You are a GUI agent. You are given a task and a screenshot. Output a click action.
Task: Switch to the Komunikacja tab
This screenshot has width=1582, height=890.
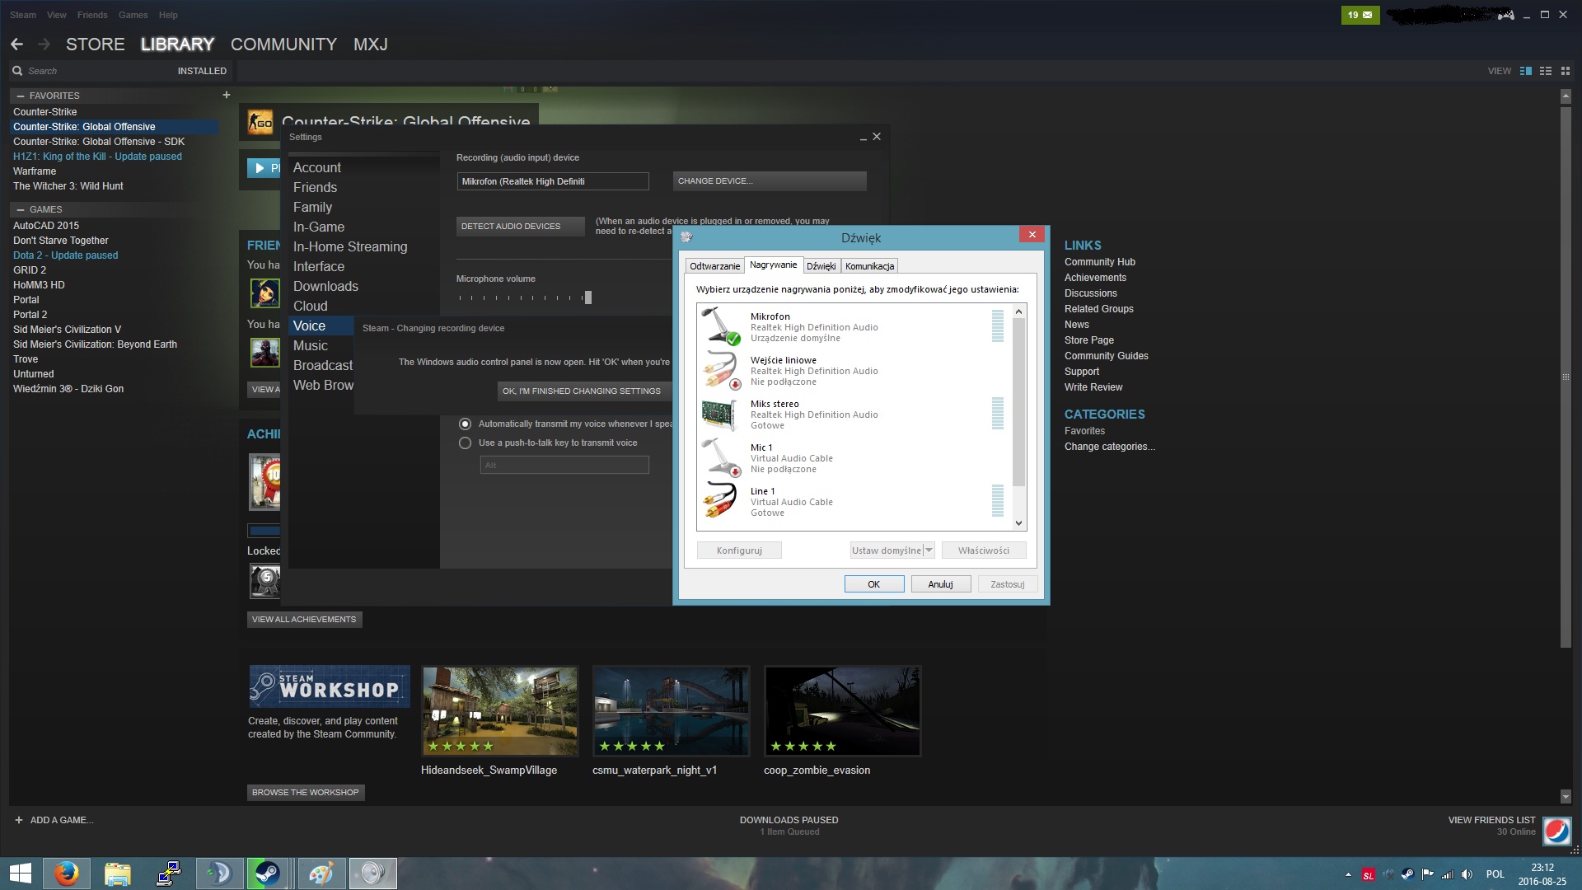[869, 266]
